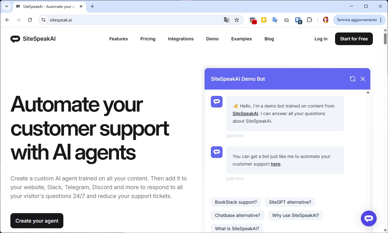
Task: Open the Demo page
Action: [x=212, y=39]
